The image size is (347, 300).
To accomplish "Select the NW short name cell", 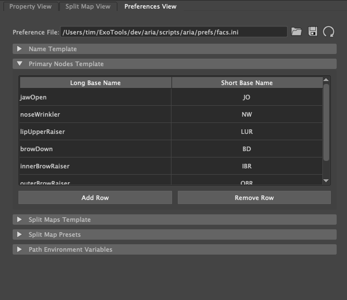I will 247,114.
